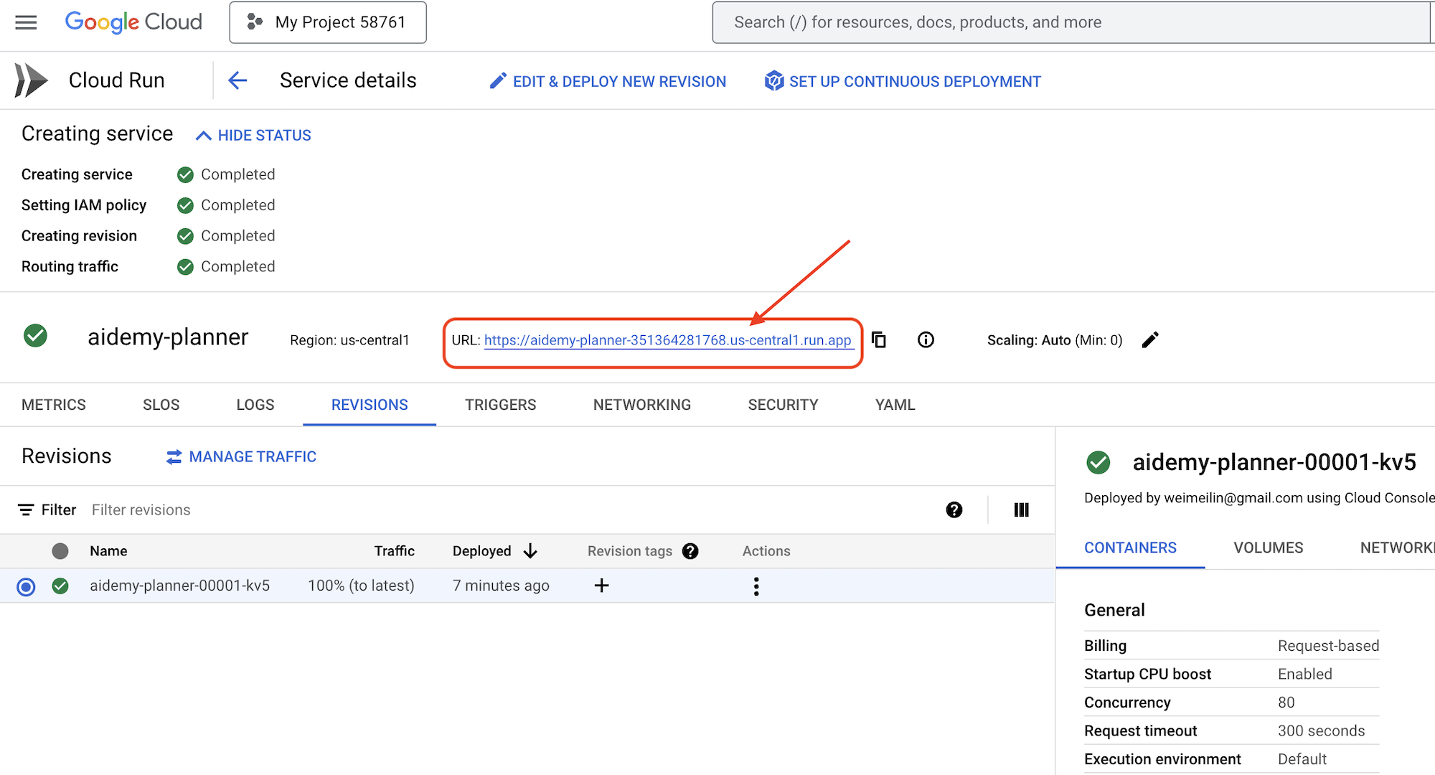This screenshot has width=1435, height=775.
Task: Copy the service URL using copy icon
Action: click(879, 339)
